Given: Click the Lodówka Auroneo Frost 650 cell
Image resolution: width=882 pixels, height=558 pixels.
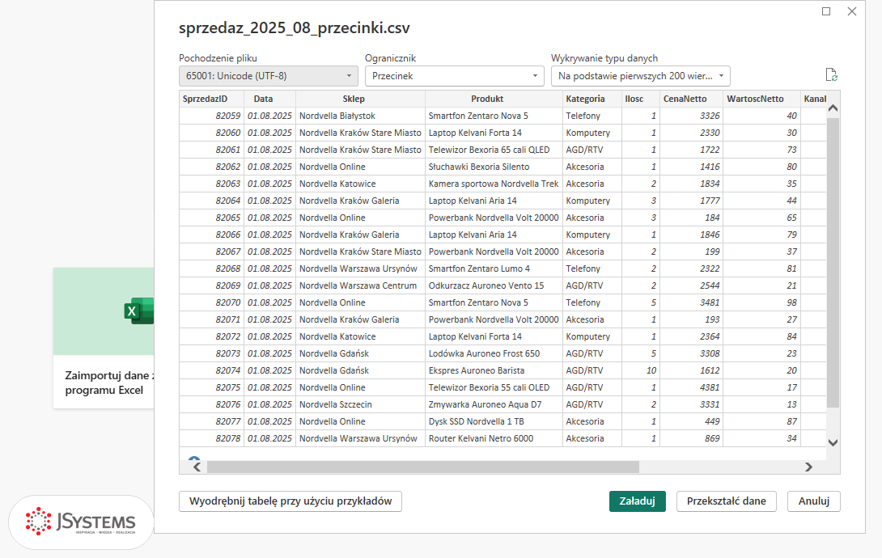Looking at the screenshot, I should tap(494, 353).
